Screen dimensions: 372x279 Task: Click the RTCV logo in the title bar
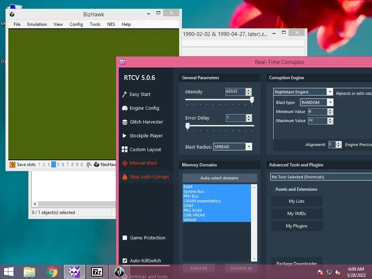(x=122, y=62)
